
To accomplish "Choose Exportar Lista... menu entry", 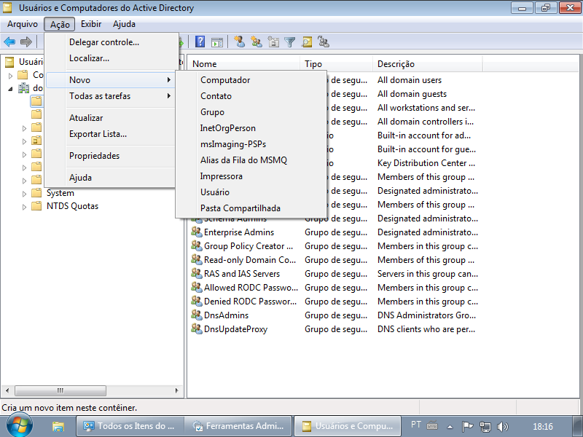I will [x=110, y=134].
